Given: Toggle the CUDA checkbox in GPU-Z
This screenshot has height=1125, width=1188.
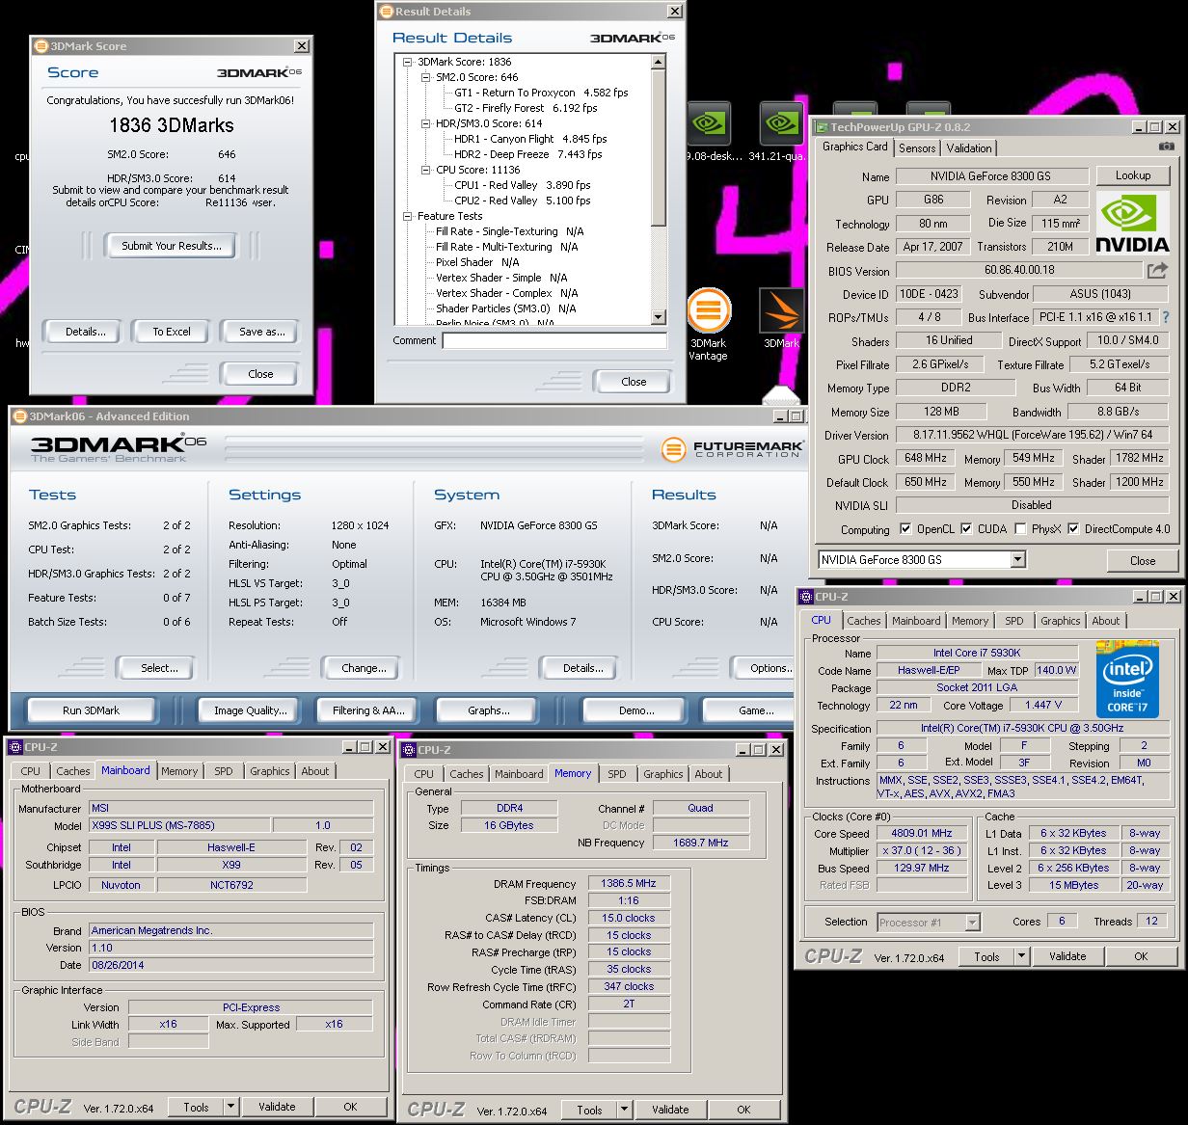Looking at the screenshot, I should pyautogui.click(x=966, y=529).
